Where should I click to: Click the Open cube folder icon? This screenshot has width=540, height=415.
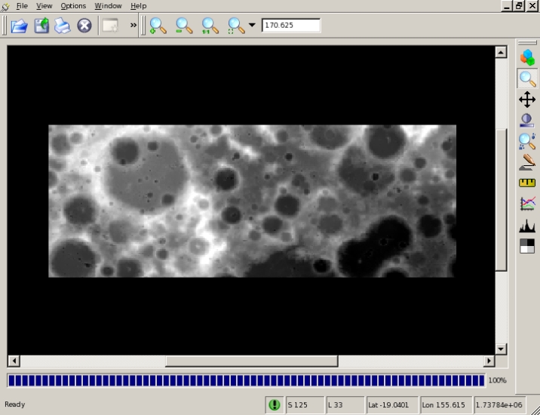pos(19,26)
